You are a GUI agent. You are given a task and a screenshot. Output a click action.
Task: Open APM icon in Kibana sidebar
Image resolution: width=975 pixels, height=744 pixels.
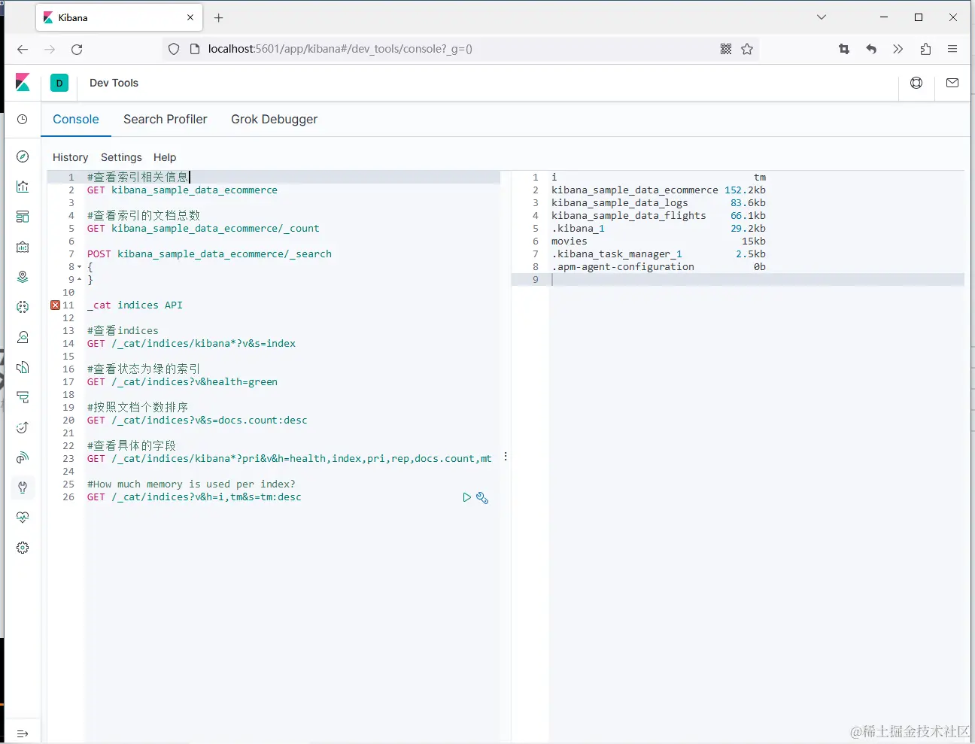(23, 397)
